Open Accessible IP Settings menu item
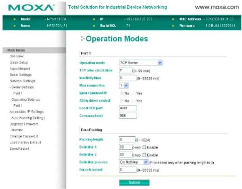 (x=27, y=112)
